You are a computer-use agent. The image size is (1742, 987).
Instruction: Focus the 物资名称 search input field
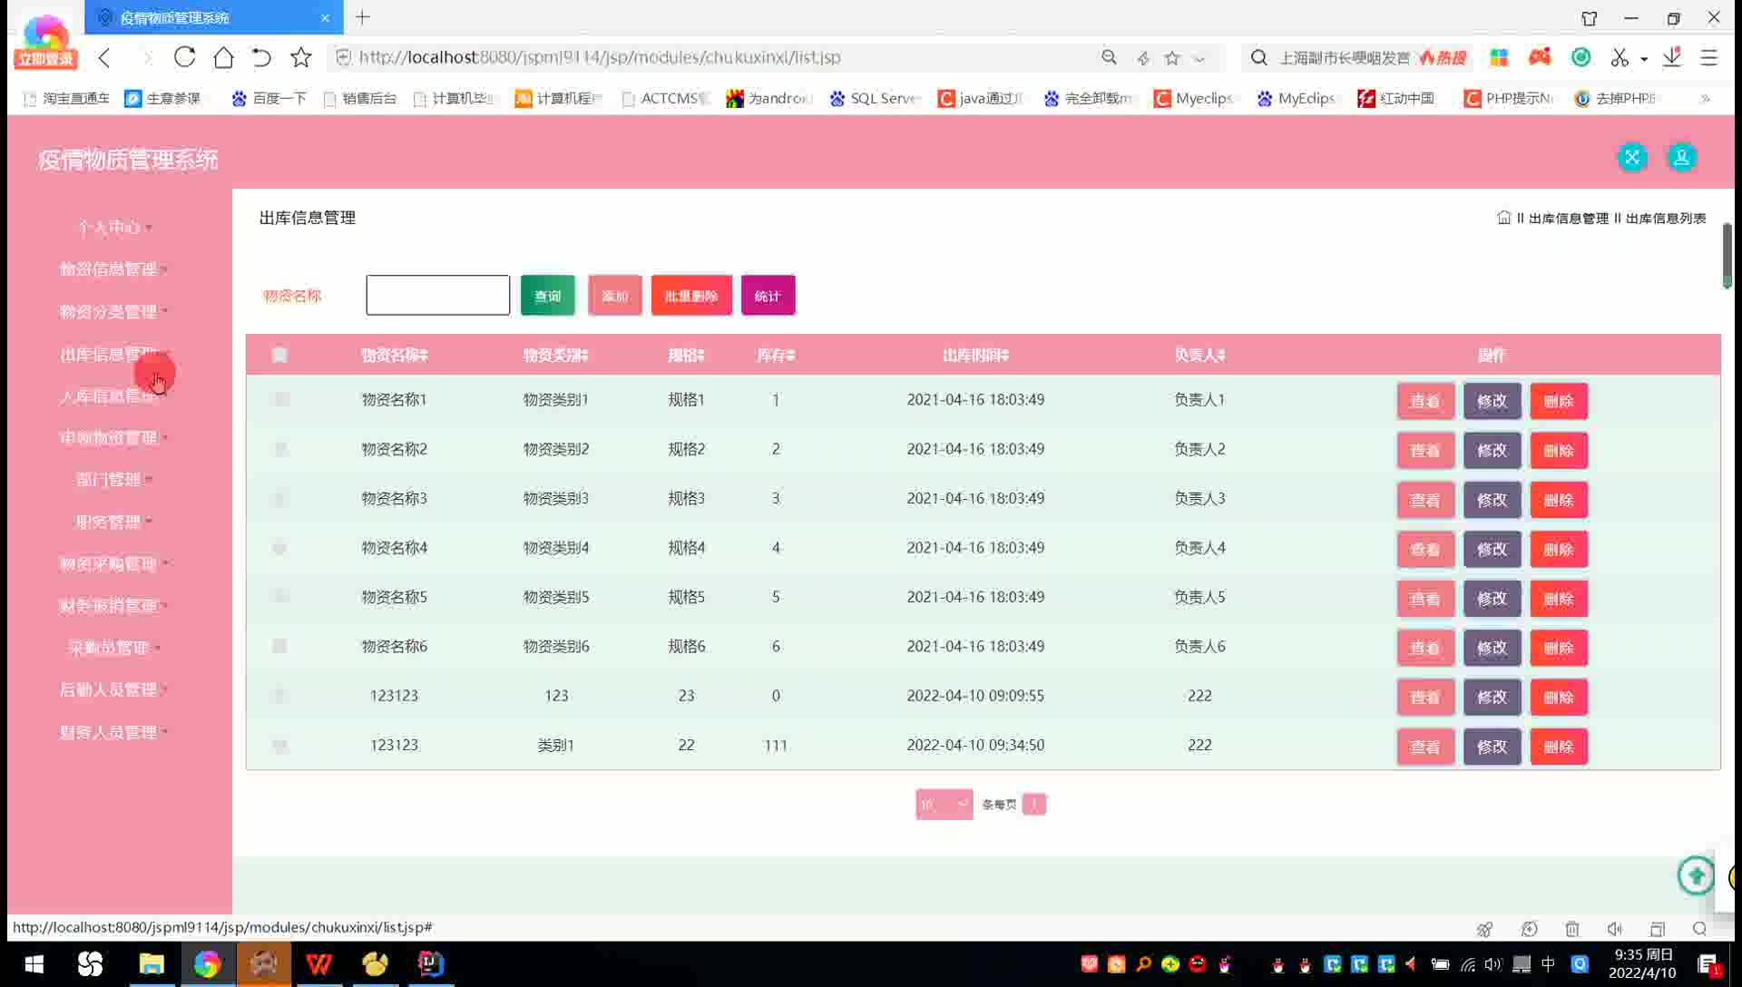click(437, 296)
